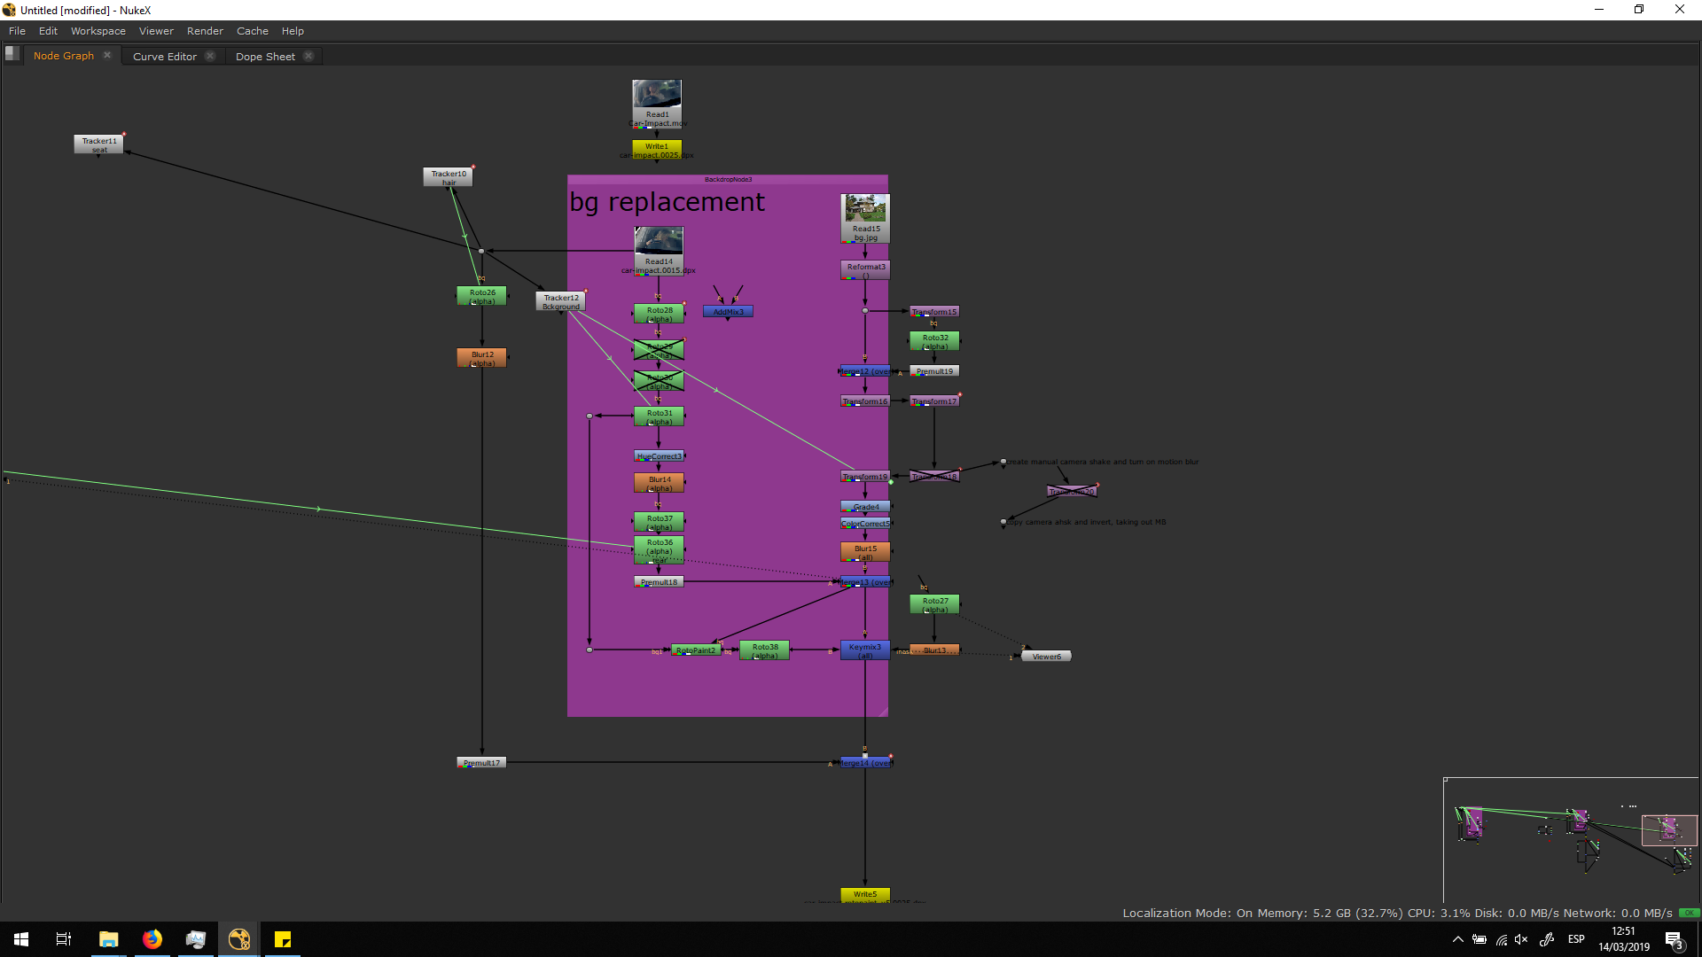The width and height of the screenshot is (1702, 957).
Task: Click the green OK localization status button
Action: pyautogui.click(x=1689, y=913)
